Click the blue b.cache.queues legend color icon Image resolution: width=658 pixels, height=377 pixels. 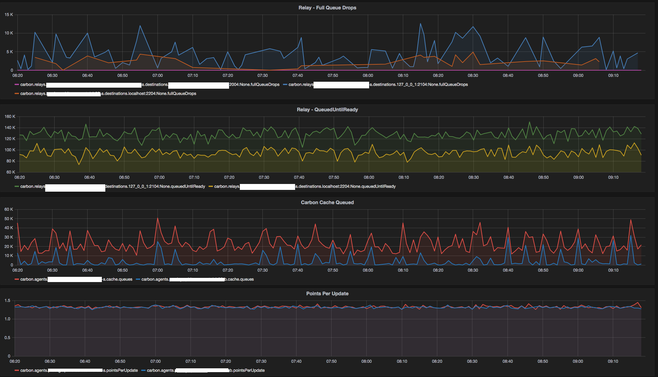pyautogui.click(x=138, y=279)
